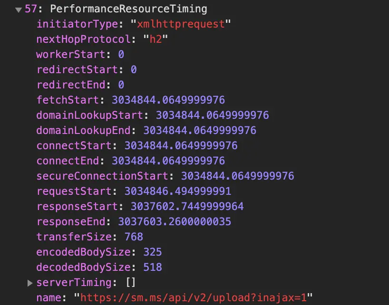389x305 pixels.
Task: Click the requestStart property name
Action: [x=74, y=191]
